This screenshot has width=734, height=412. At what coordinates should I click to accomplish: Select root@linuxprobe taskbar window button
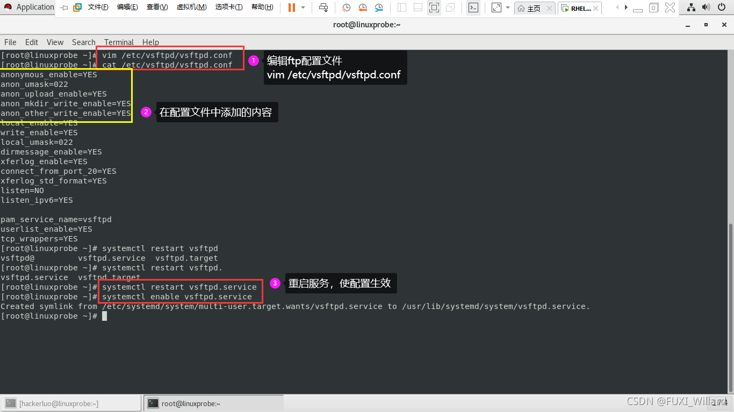pos(213,403)
